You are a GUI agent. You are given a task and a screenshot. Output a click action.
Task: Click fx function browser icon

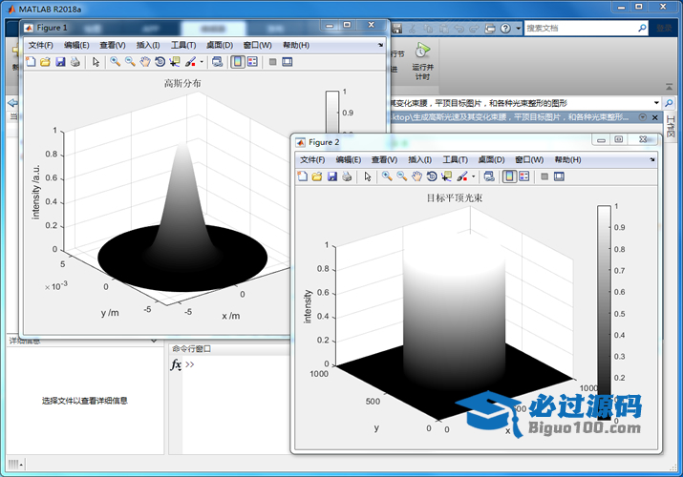[x=176, y=364]
